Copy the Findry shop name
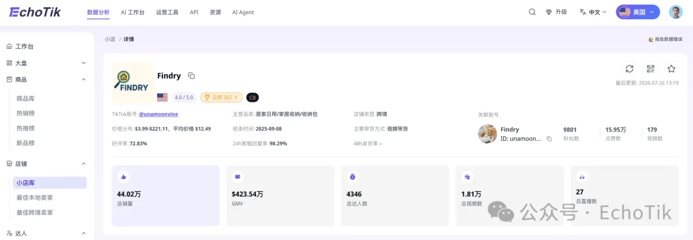The width and height of the screenshot is (693, 240). pos(191,76)
